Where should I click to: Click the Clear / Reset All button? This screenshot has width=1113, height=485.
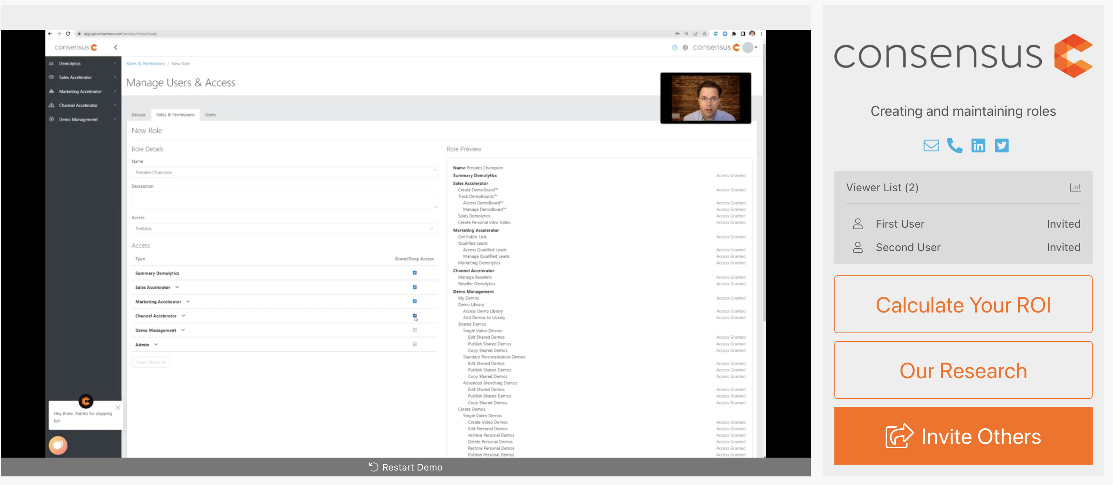click(150, 362)
